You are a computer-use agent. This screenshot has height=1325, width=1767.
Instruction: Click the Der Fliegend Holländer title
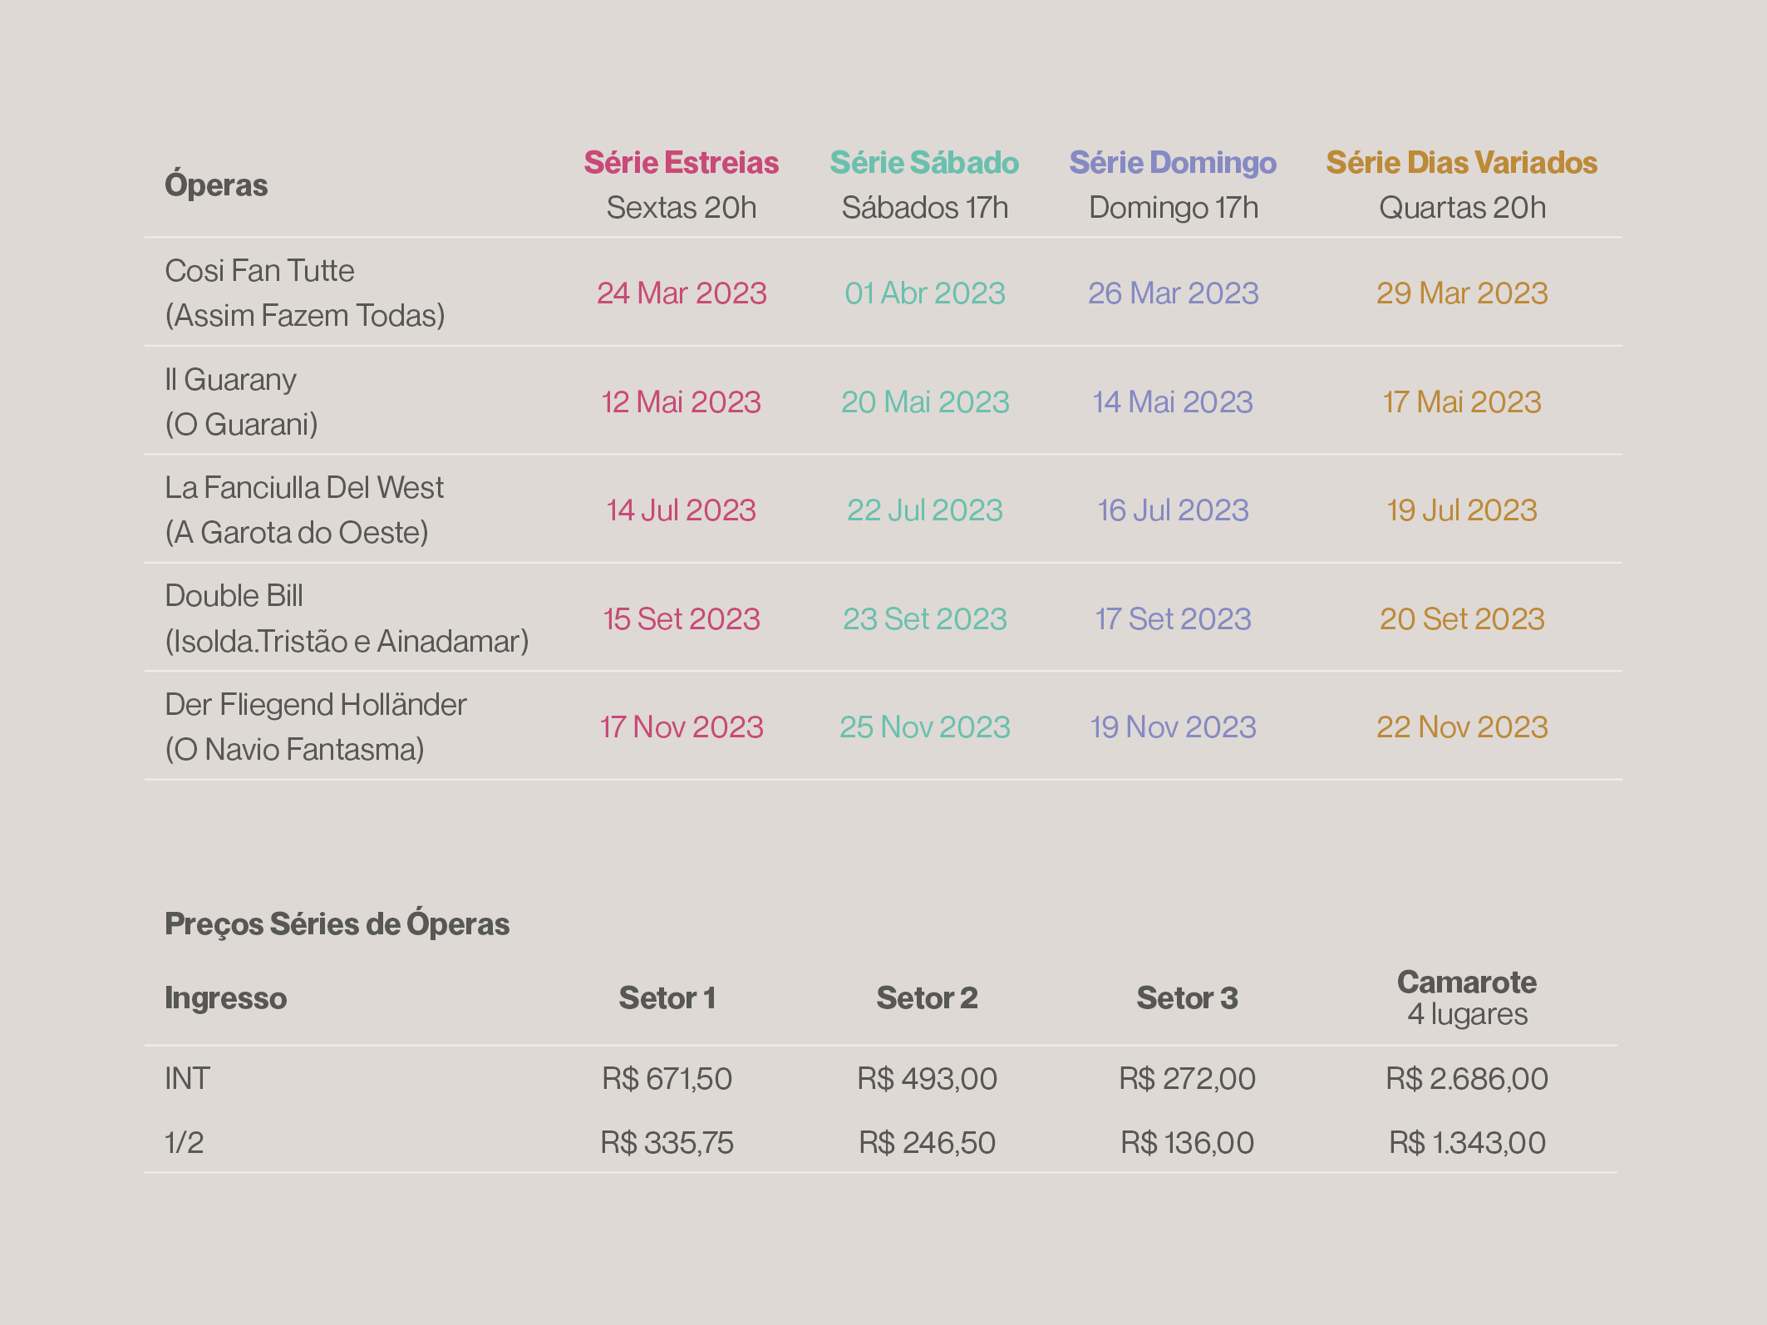coord(315,705)
